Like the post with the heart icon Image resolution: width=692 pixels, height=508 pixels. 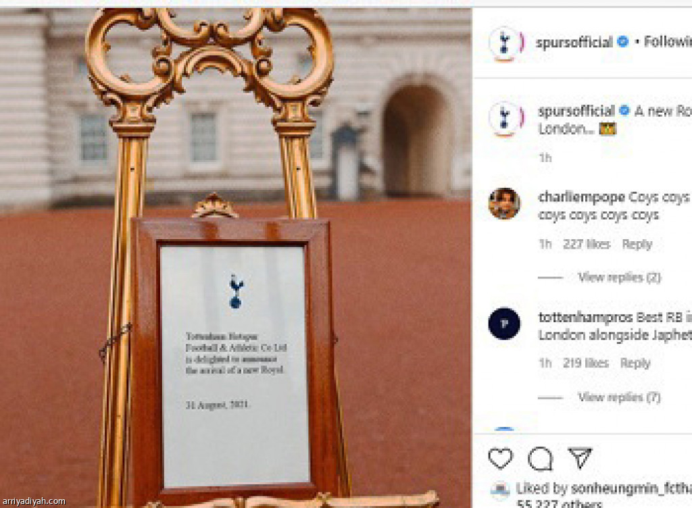pyautogui.click(x=501, y=459)
